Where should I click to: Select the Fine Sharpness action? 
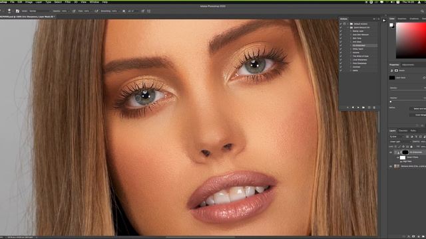(x=359, y=63)
